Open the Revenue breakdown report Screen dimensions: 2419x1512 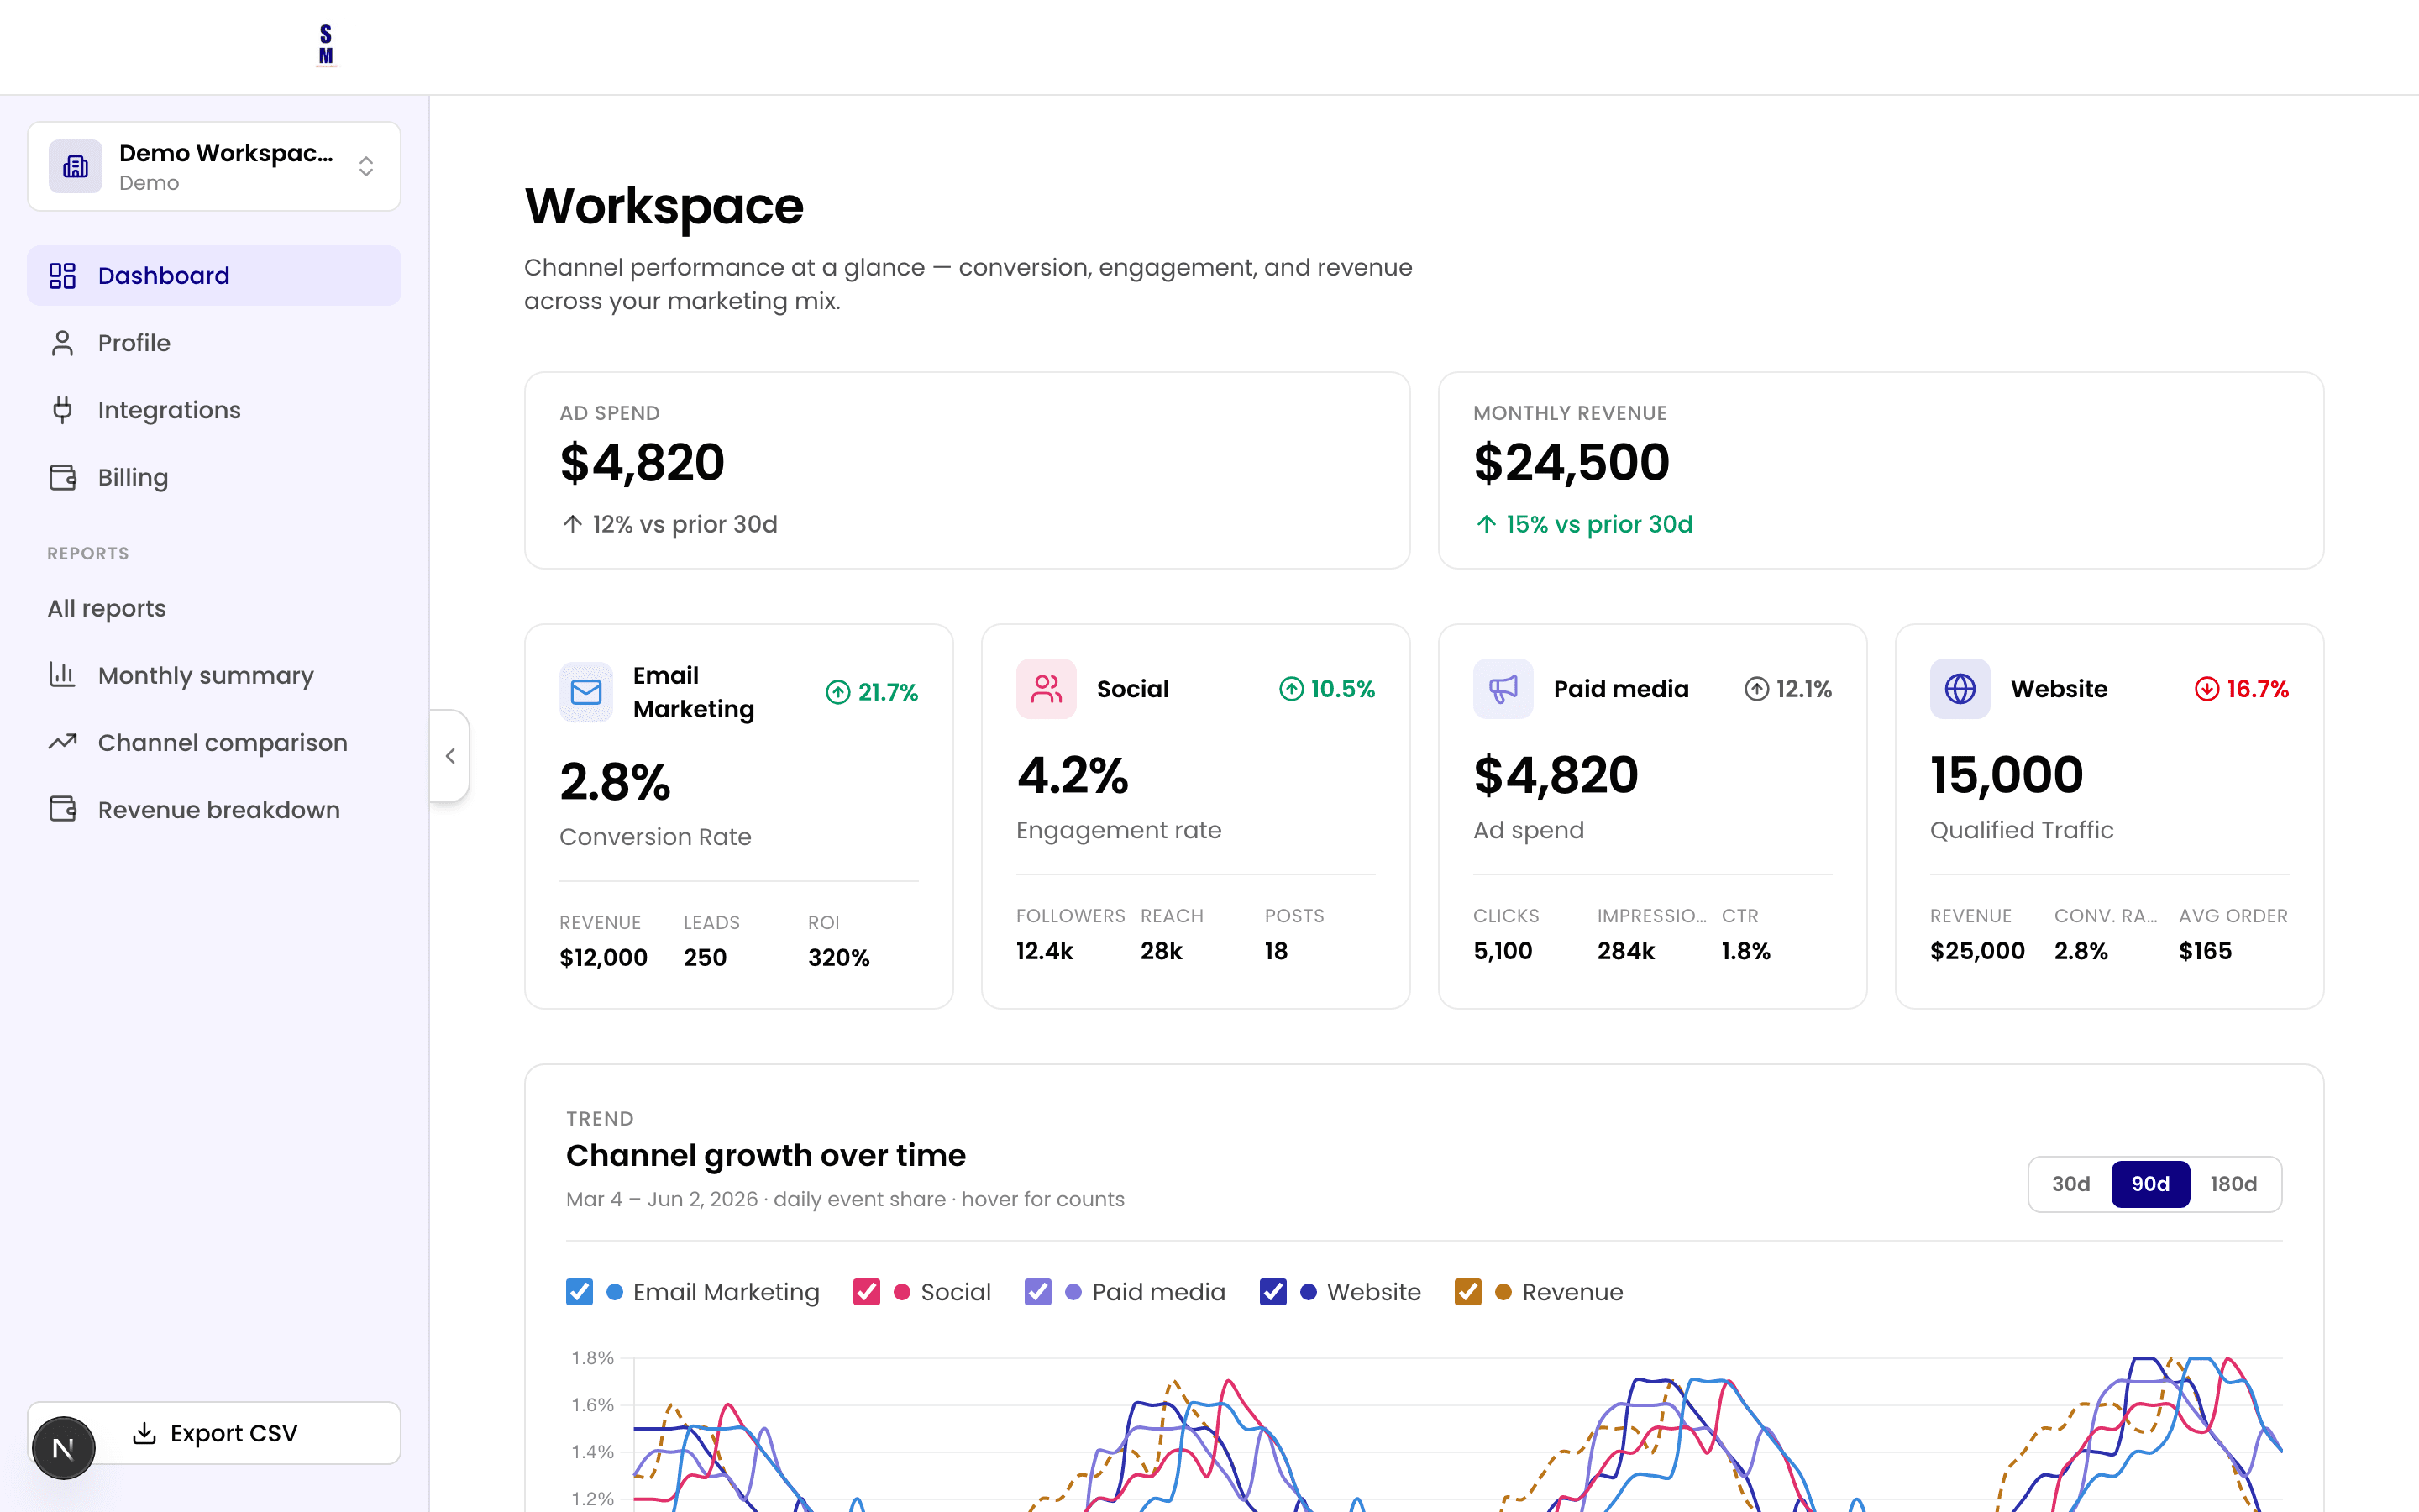214,809
